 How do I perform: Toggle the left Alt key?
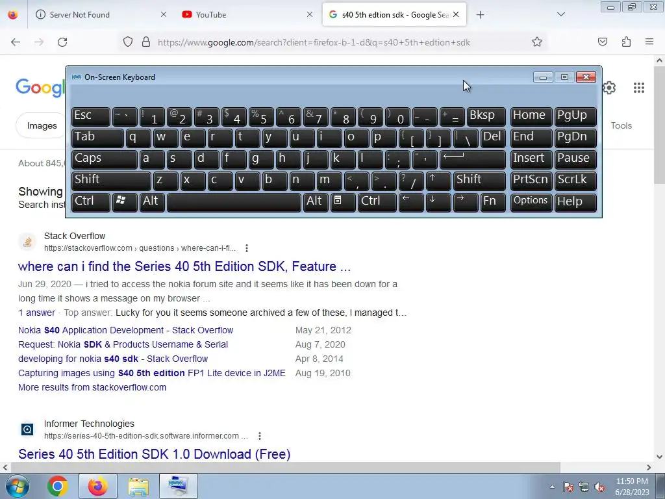click(x=151, y=201)
